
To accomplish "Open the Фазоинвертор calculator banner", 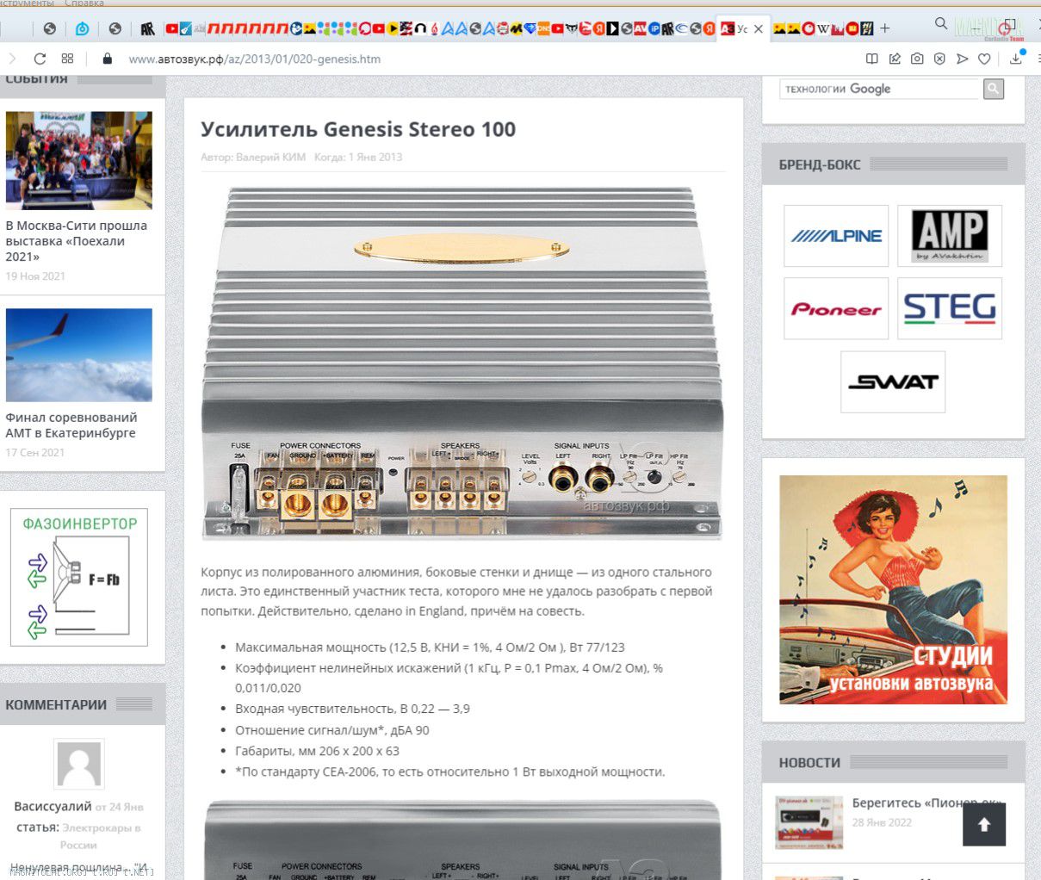I will point(79,577).
